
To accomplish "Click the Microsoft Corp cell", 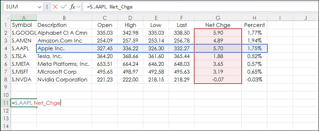I will pos(64,72).
